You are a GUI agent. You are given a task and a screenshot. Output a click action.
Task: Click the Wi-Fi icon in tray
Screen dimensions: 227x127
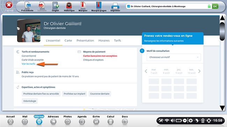[167, 120]
